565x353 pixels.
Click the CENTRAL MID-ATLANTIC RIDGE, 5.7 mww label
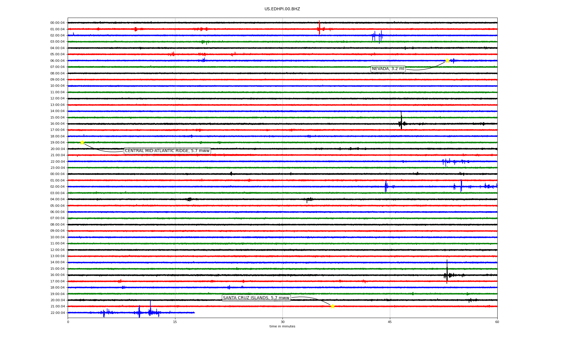167,151
